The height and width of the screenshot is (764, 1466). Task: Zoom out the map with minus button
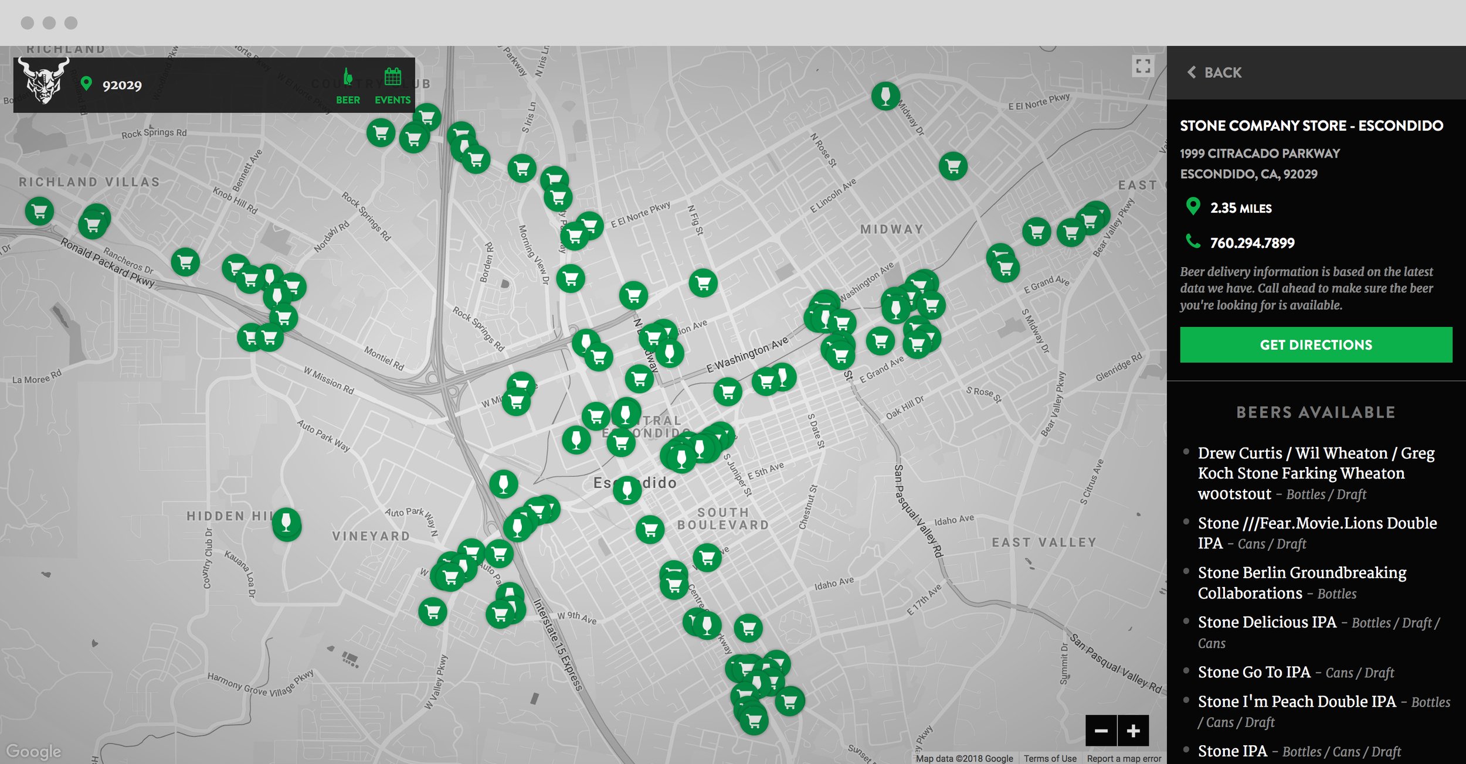tap(1101, 731)
